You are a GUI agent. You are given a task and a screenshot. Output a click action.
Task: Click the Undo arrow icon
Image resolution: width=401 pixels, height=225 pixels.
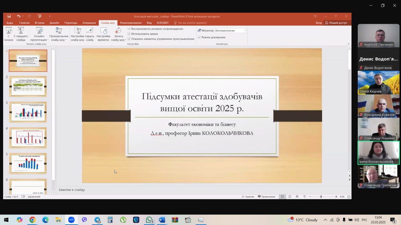[x=19, y=16]
